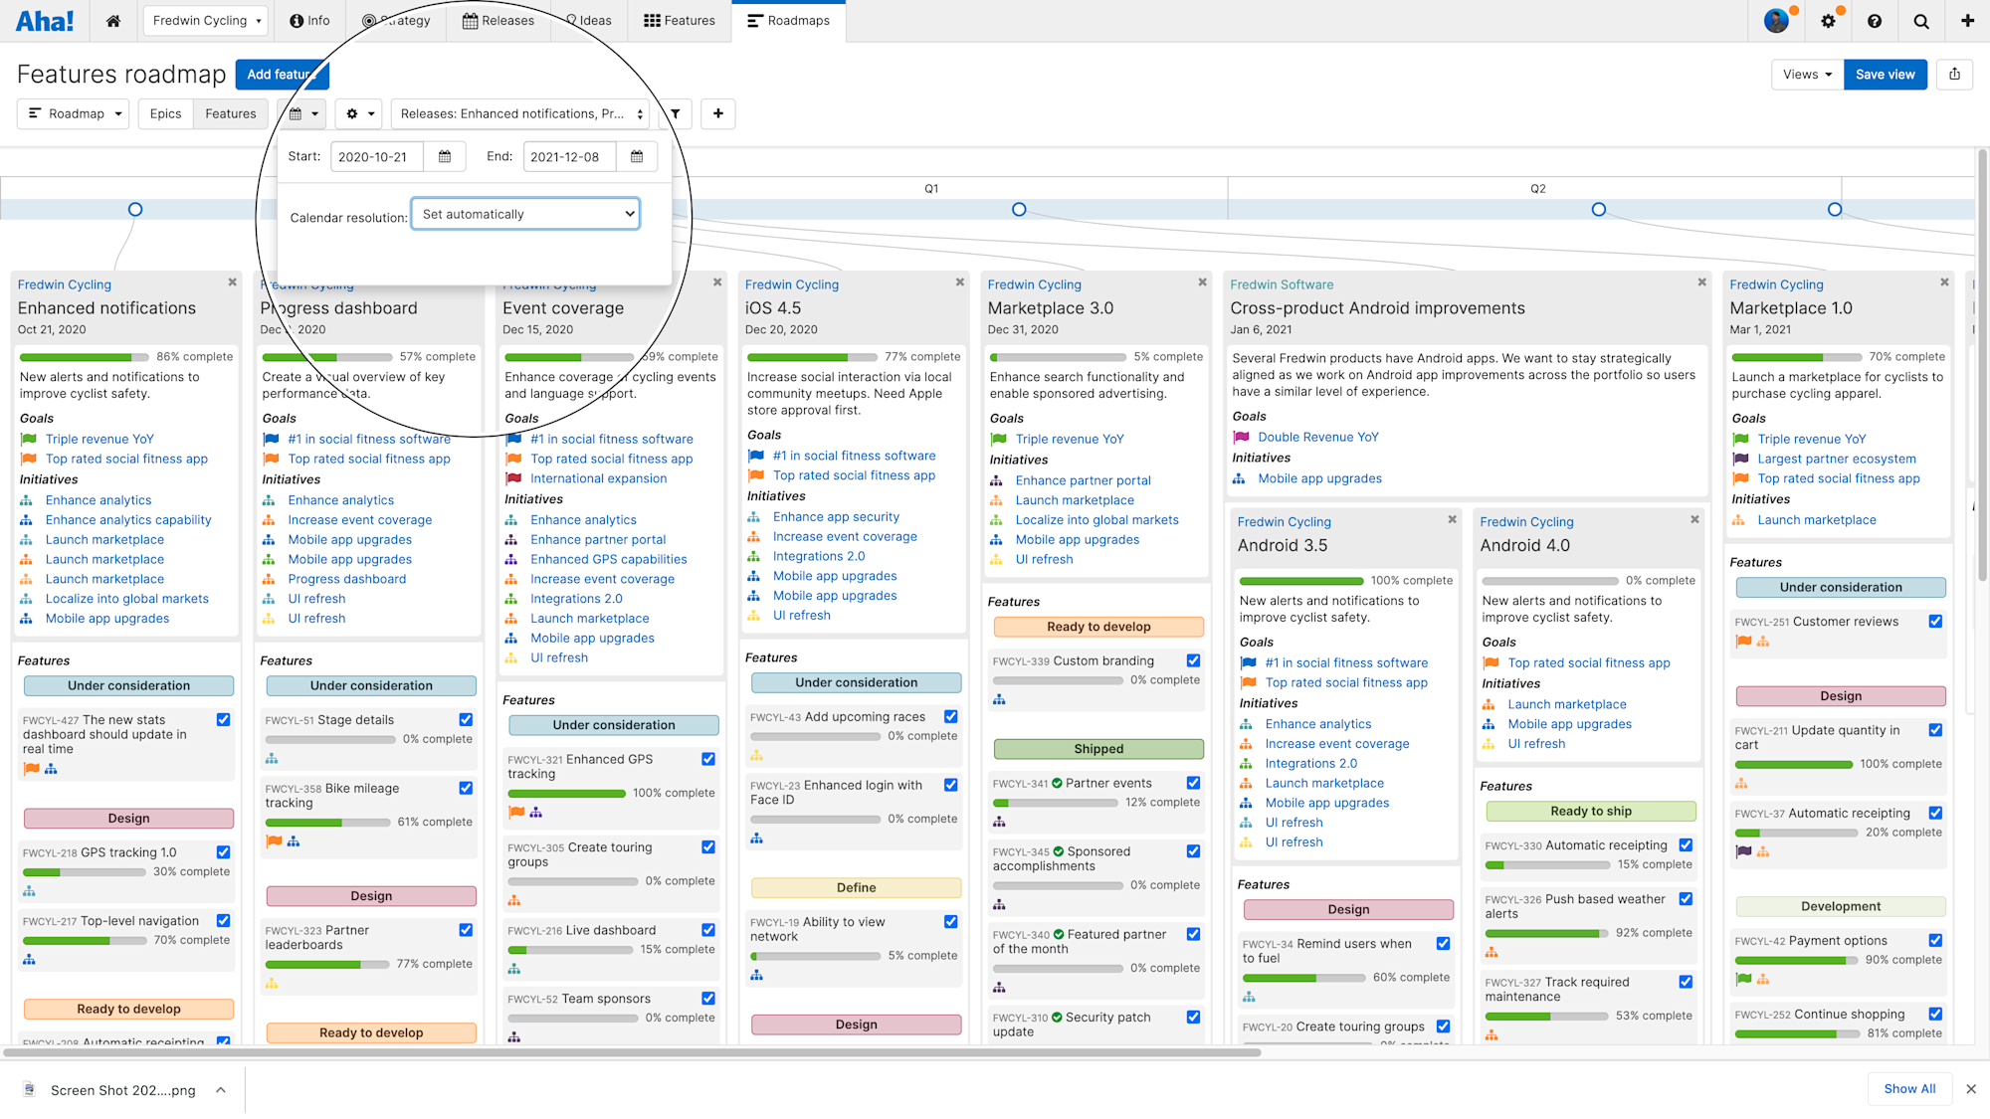Click the filter funnel icon in toolbar

(x=676, y=114)
